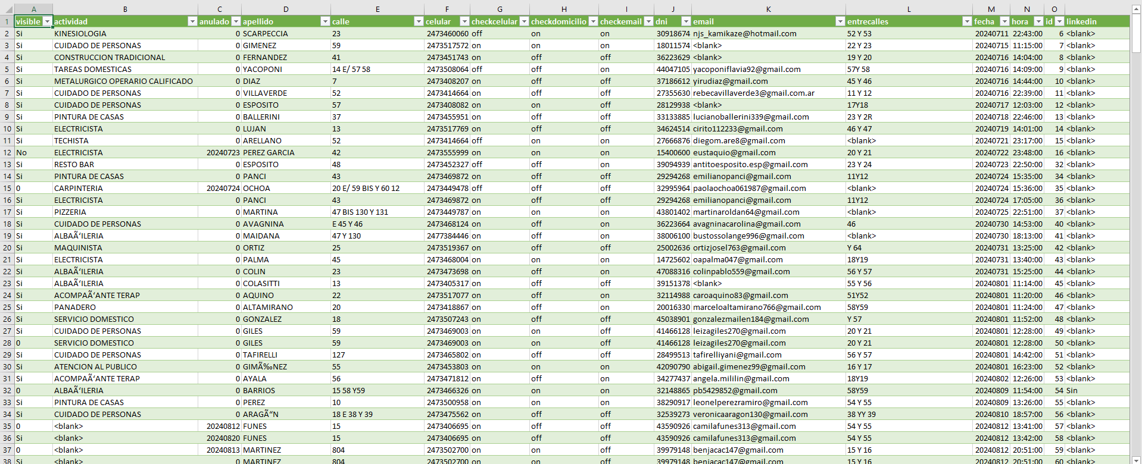Open the 'celular' column filter arrow
Viewport: 1142px width, 464px height.
coord(464,21)
